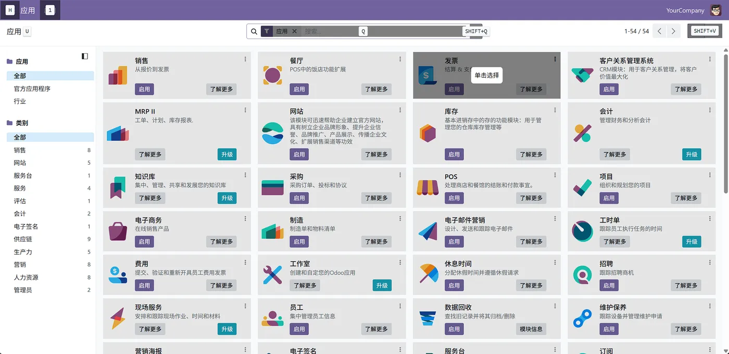The image size is (729, 354).
Task: Click 升级 button on the 会计 card
Action: (692, 154)
